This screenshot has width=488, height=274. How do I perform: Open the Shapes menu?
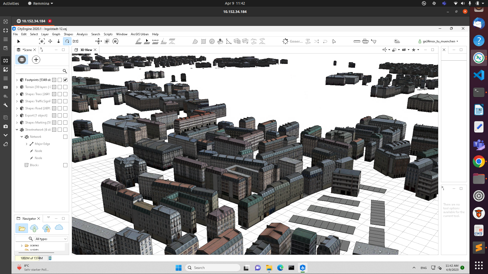pyautogui.click(x=68, y=34)
